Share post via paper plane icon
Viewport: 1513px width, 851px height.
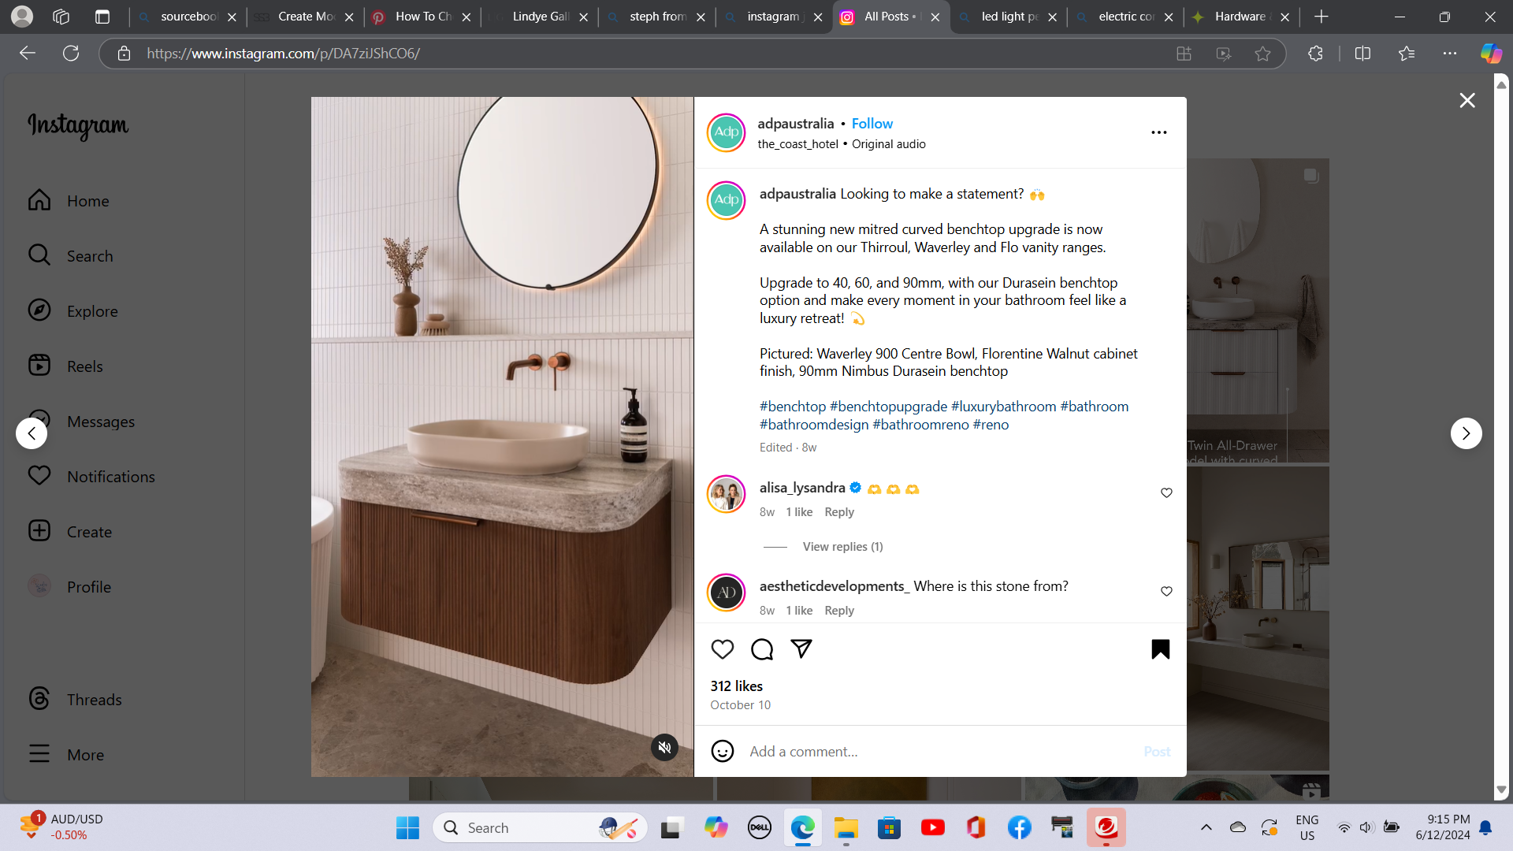coord(801,648)
